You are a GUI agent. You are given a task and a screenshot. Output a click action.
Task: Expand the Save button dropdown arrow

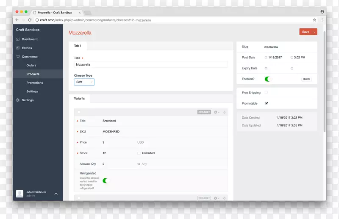click(x=314, y=32)
